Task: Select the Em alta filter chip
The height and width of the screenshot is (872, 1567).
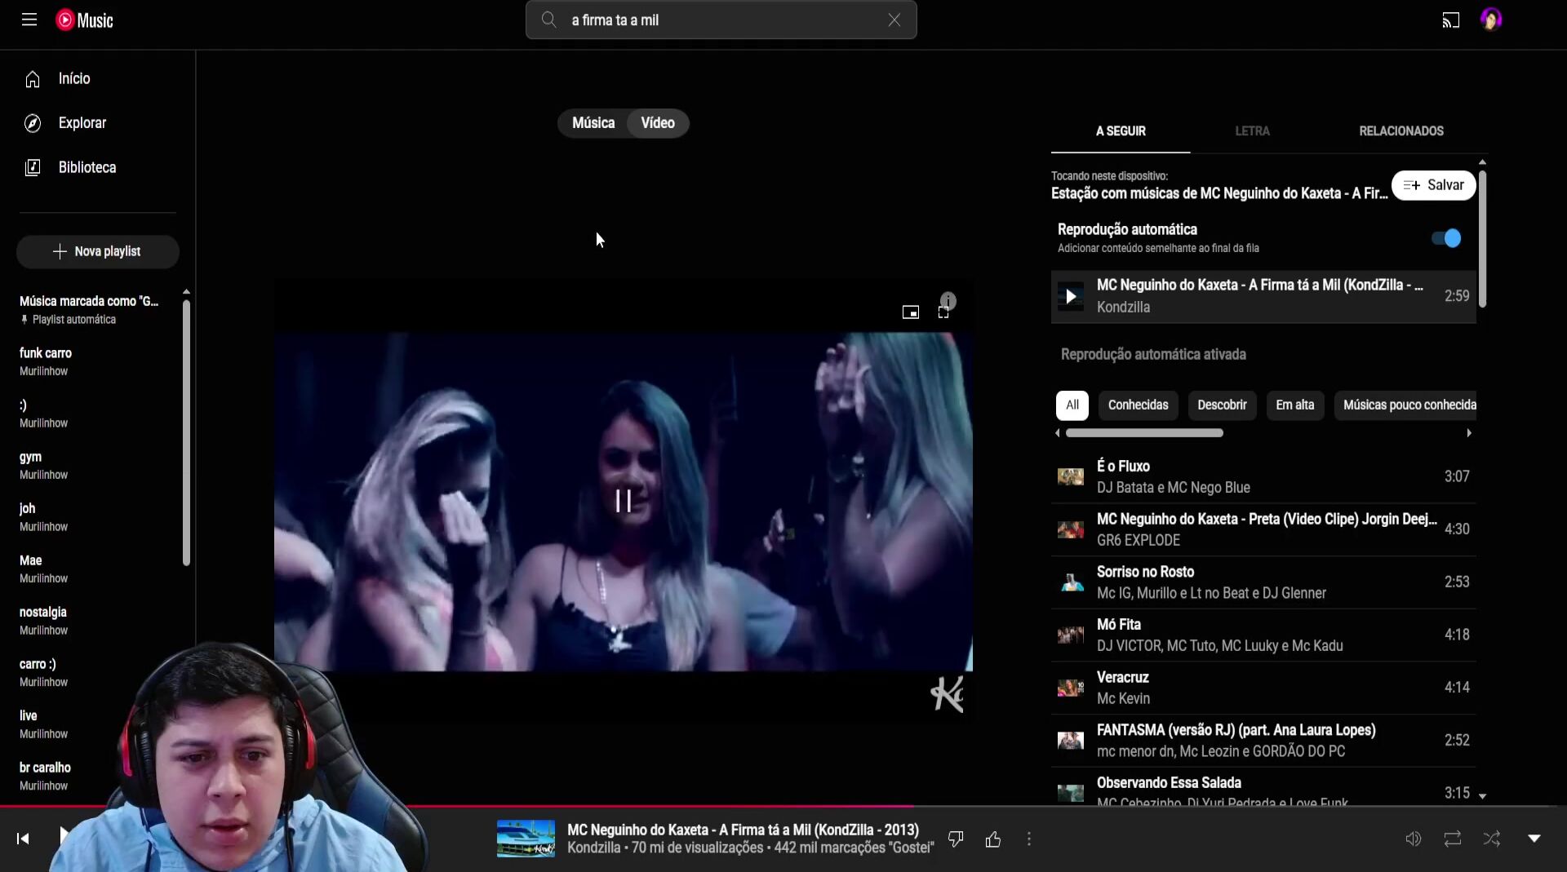Action: tap(1294, 405)
